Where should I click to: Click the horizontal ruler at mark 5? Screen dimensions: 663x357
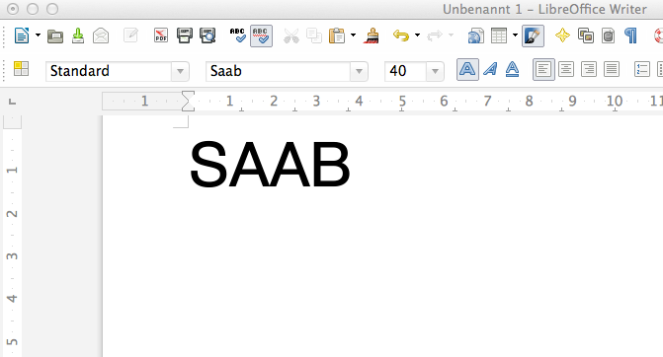coord(402,102)
